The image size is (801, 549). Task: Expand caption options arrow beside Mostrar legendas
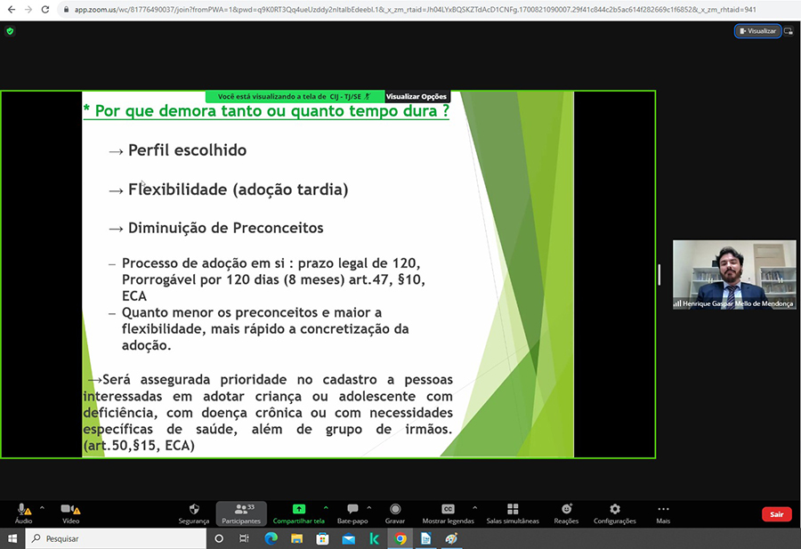(x=473, y=507)
